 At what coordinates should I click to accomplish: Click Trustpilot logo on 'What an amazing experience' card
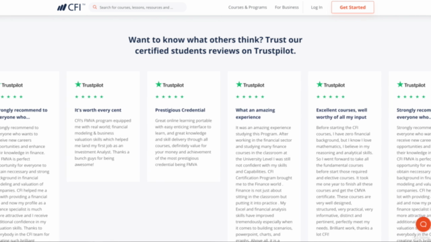[x=250, y=85]
